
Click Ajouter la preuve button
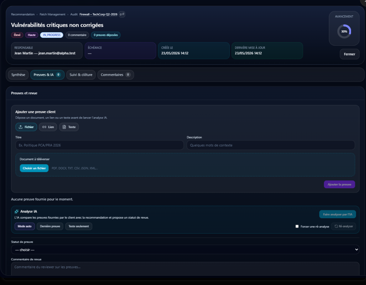pos(339,184)
